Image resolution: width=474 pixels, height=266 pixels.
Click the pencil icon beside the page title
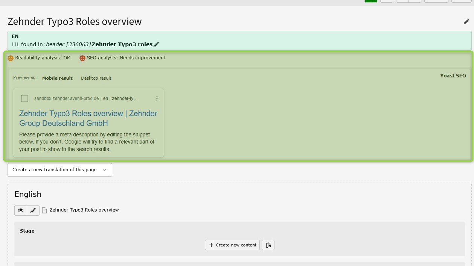pos(466,22)
